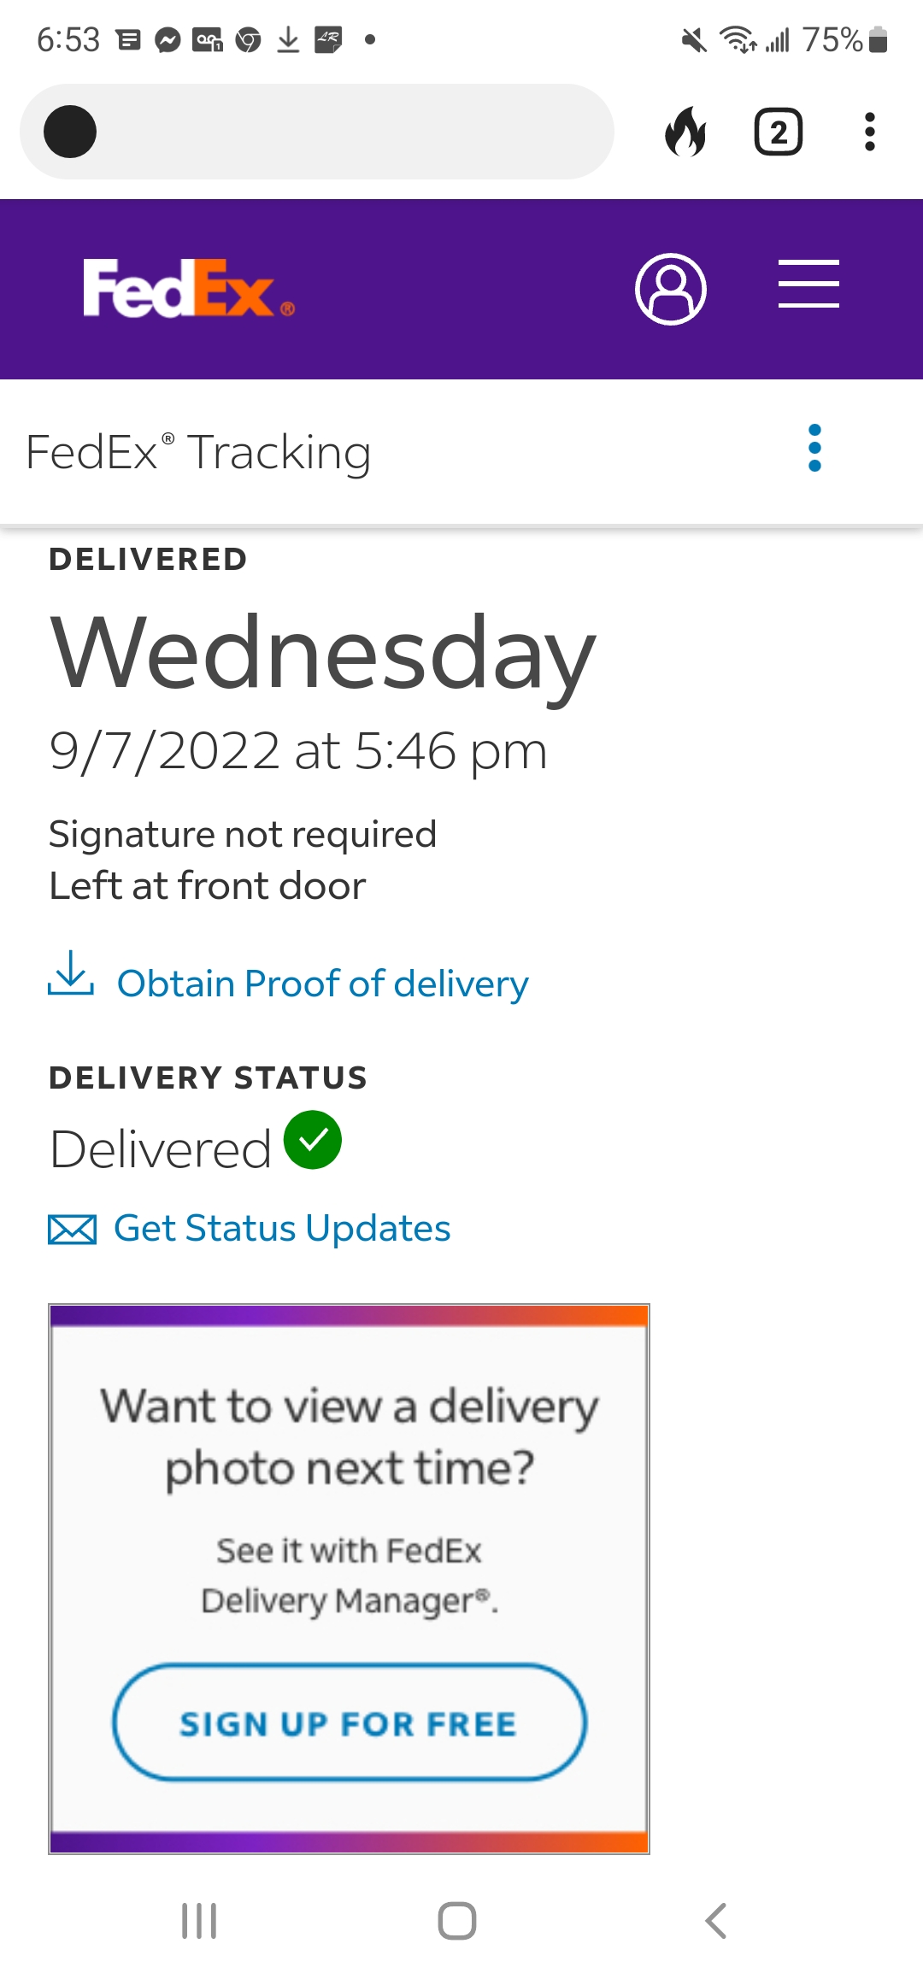
Task: Tap the browser address bar
Action: click(x=342, y=132)
